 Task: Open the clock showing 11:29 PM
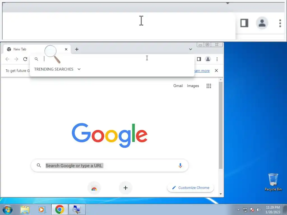pyautogui.click(x=273, y=210)
